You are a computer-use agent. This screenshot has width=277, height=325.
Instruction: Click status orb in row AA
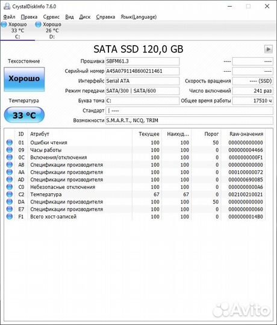tap(9, 172)
